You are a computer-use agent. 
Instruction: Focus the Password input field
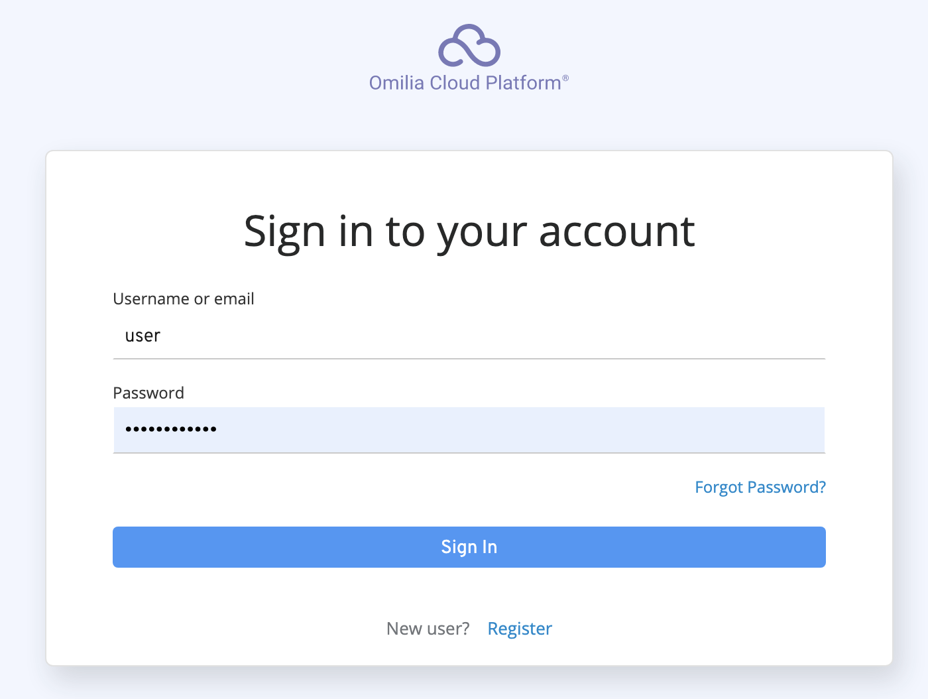tap(469, 430)
